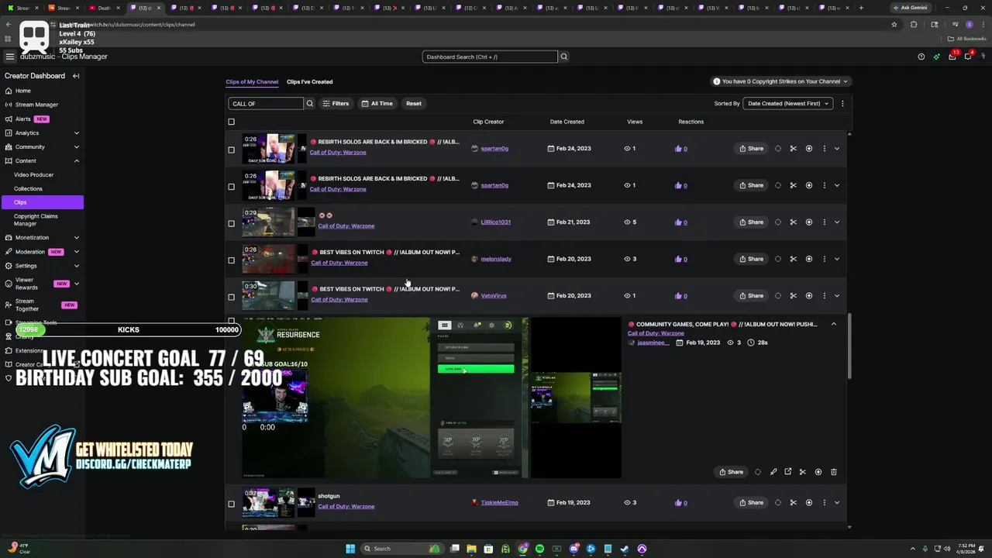Check the second spartan0g clip checkbox

(x=231, y=187)
